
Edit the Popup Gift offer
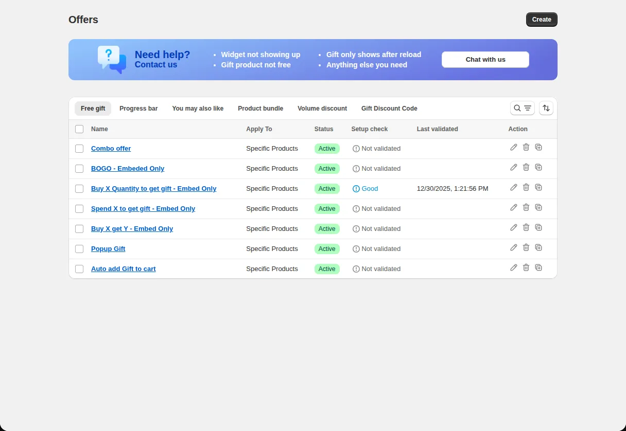513,247
